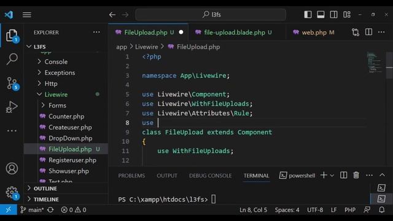The width and height of the screenshot is (393, 221).
Task: Open the Accounts menu icon
Action: pyautogui.click(x=12, y=168)
